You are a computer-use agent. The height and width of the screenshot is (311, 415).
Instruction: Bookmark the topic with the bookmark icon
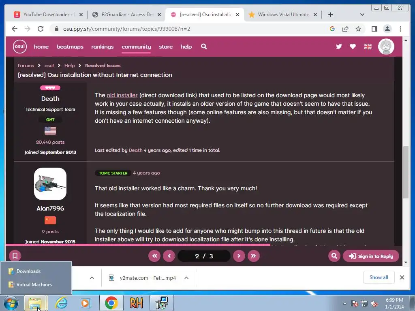point(15,256)
